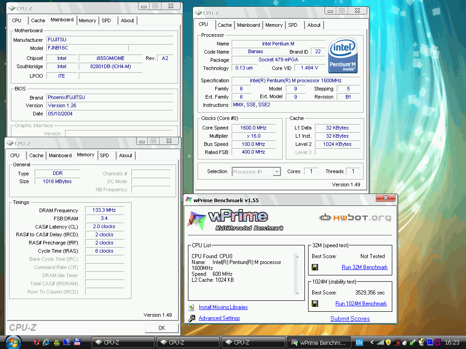Expand hidden tray icons with the arrow
The width and height of the screenshot is (466, 349).
pos(372,342)
